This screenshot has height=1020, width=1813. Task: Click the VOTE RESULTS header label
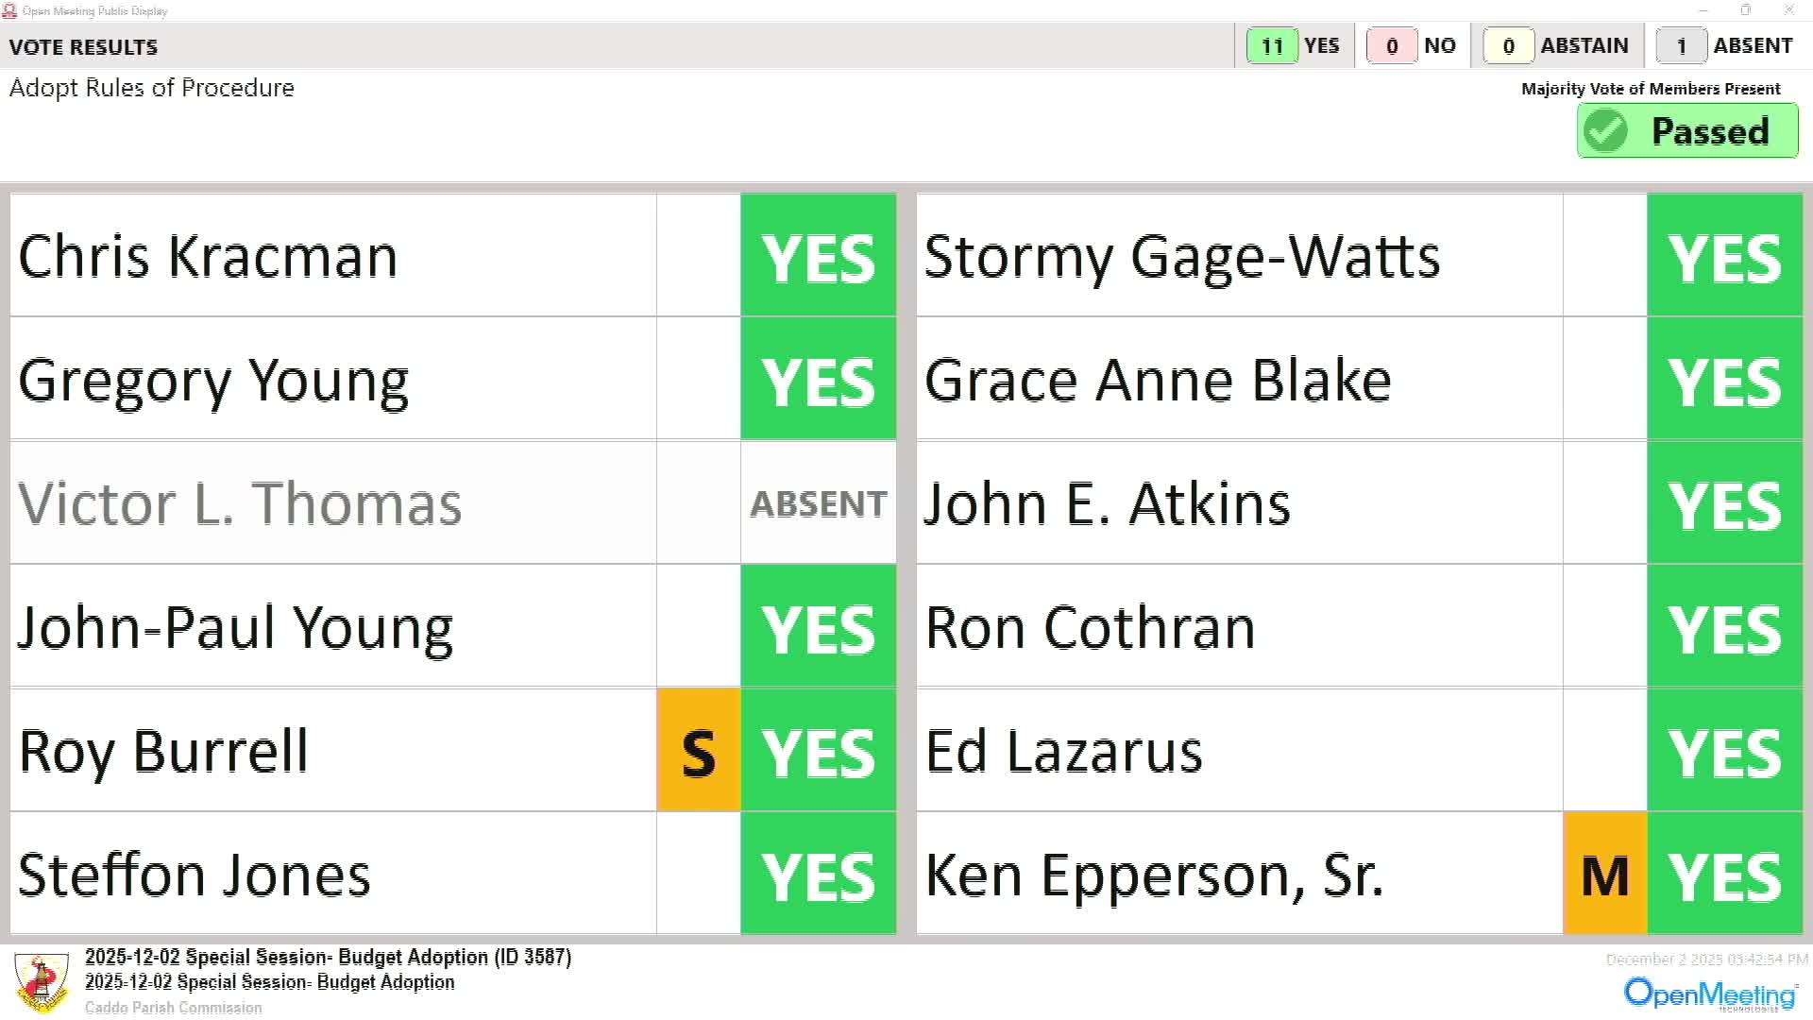pyautogui.click(x=83, y=46)
